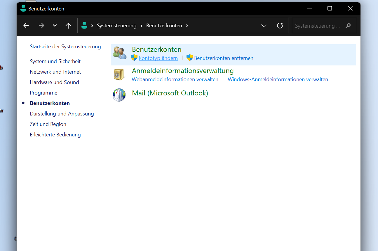
Task: Refresh the Control Panel view
Action: pyautogui.click(x=280, y=26)
